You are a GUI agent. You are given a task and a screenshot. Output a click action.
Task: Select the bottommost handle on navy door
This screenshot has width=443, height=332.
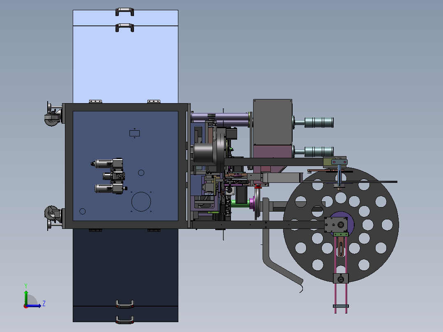[125, 320]
